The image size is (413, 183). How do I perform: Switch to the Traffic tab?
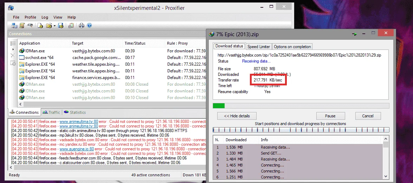point(51,112)
